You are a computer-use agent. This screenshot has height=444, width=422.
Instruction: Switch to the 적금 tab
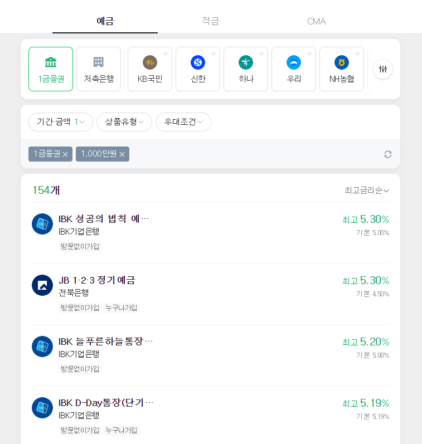tap(210, 21)
